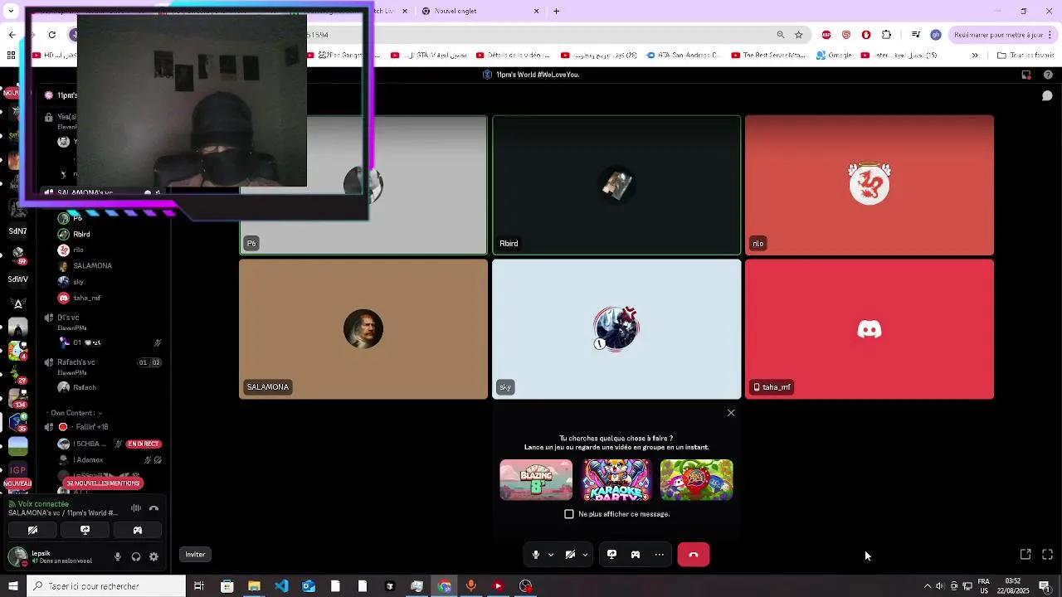Open the SdN7 server in sidebar
Viewport: 1062px width, 597px height.
tap(17, 231)
